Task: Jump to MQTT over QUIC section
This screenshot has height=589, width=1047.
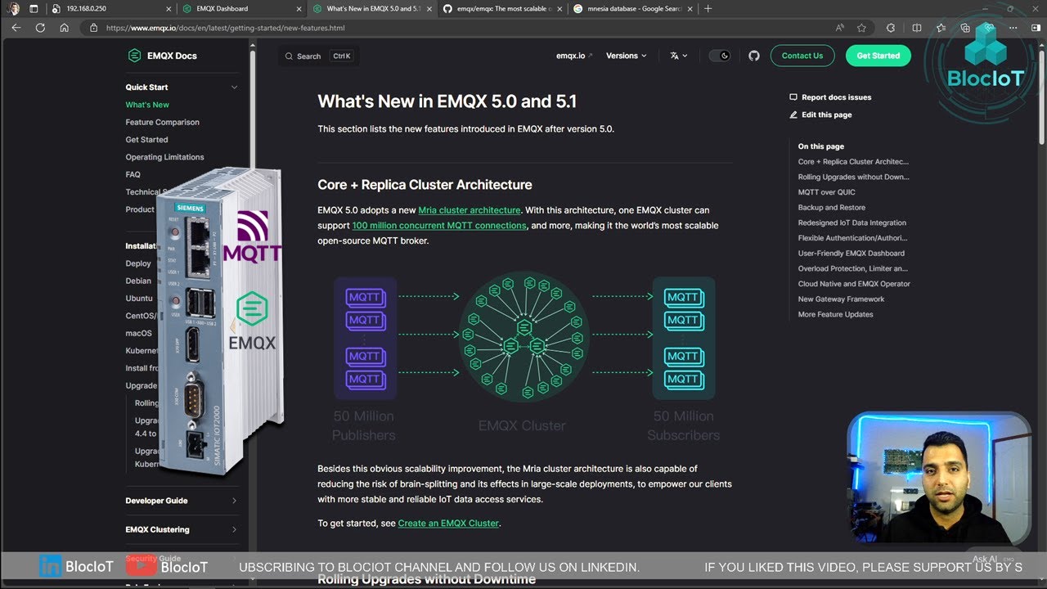Action: (x=826, y=192)
